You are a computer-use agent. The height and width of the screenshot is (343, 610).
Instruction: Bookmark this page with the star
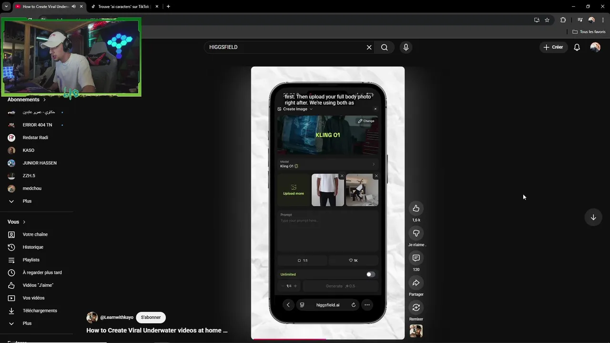click(547, 20)
